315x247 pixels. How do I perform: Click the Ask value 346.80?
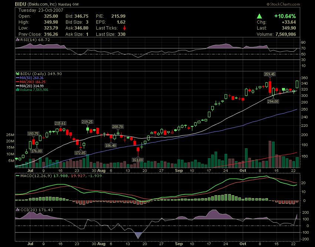point(82,28)
